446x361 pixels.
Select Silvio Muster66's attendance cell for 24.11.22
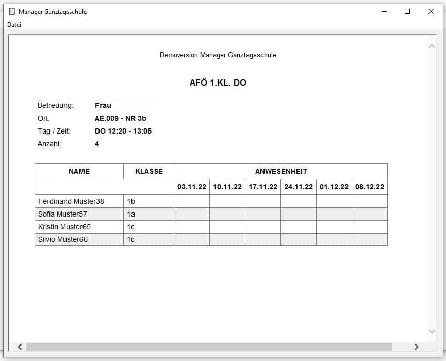pyautogui.click(x=298, y=239)
